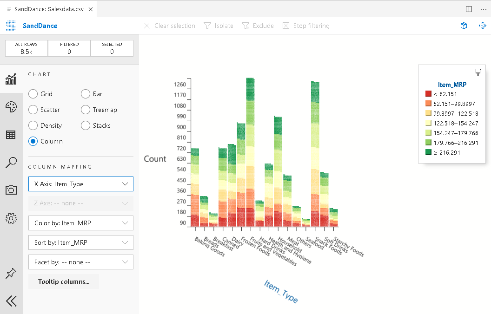This screenshot has height=314, width=491.
Task: Click the 1260 y-axis tick label
Action: 180,85
